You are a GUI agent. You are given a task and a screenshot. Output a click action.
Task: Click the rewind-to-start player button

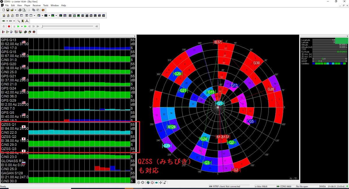[x=38, y=26]
